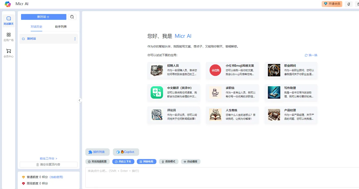Click the Micr AI colorful logo
The height and width of the screenshot is (189, 359).
(x=8, y=4)
